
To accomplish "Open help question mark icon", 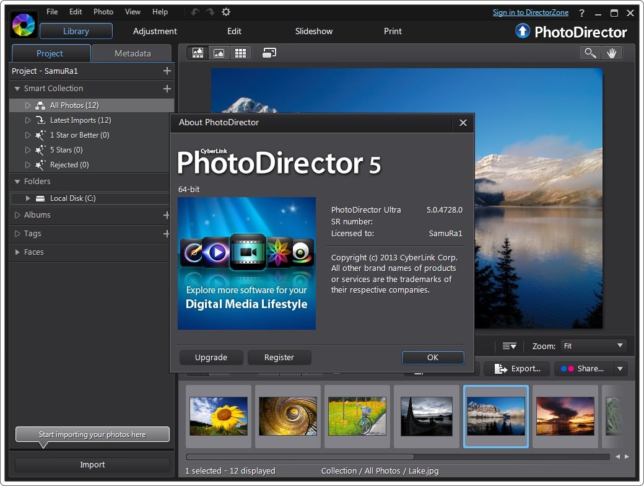I will (x=581, y=13).
